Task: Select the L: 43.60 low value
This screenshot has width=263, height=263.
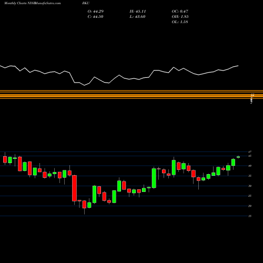Action: 137,17
